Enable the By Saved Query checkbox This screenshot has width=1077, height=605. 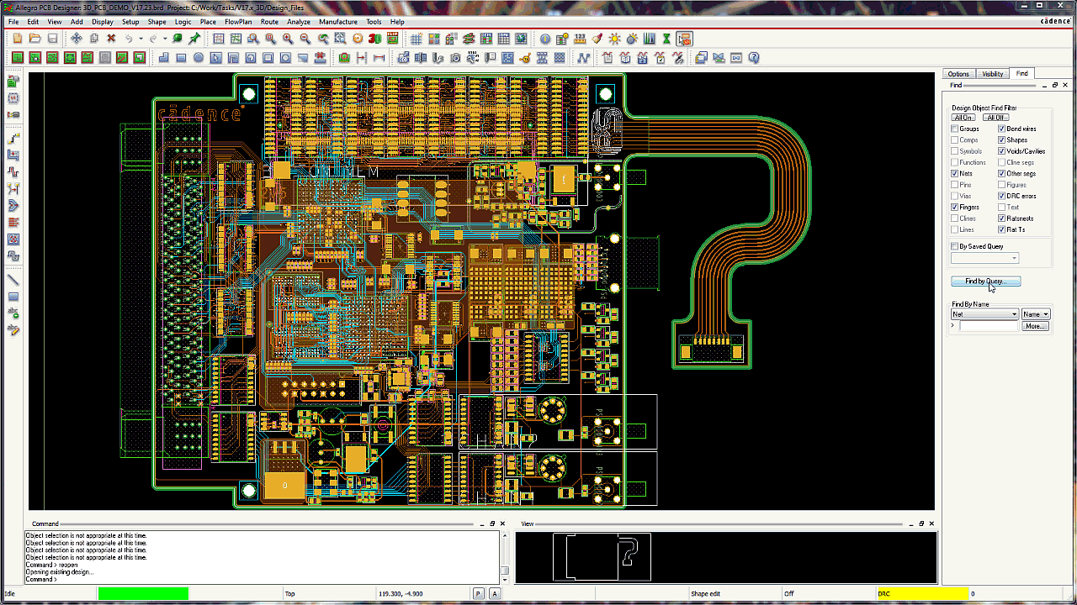tap(954, 246)
